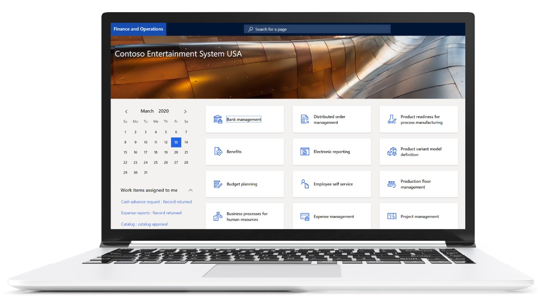Image resolution: width=538 pixels, height=302 pixels.
Task: Click the Production floor management icon
Action: [392, 184]
